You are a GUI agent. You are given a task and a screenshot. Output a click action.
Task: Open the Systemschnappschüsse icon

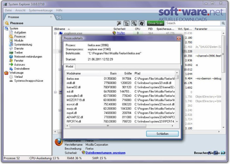pos(11,81)
